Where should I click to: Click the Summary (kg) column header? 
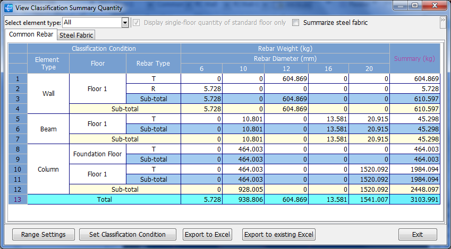coord(415,58)
